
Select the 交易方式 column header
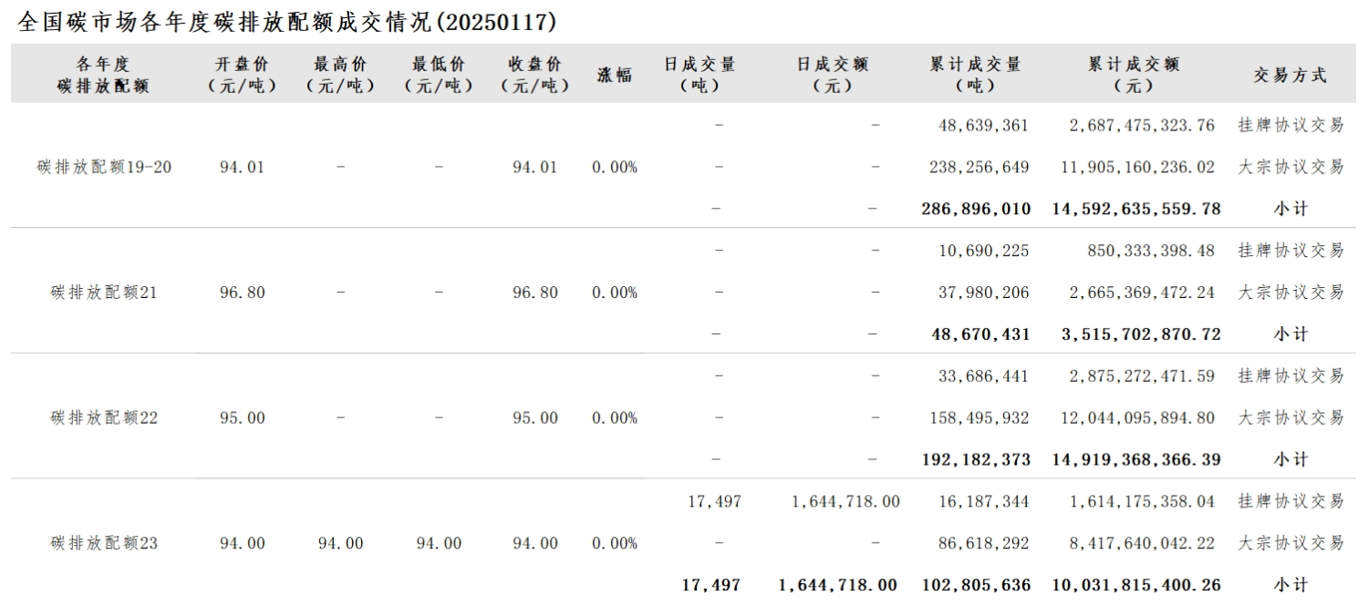click(1290, 76)
